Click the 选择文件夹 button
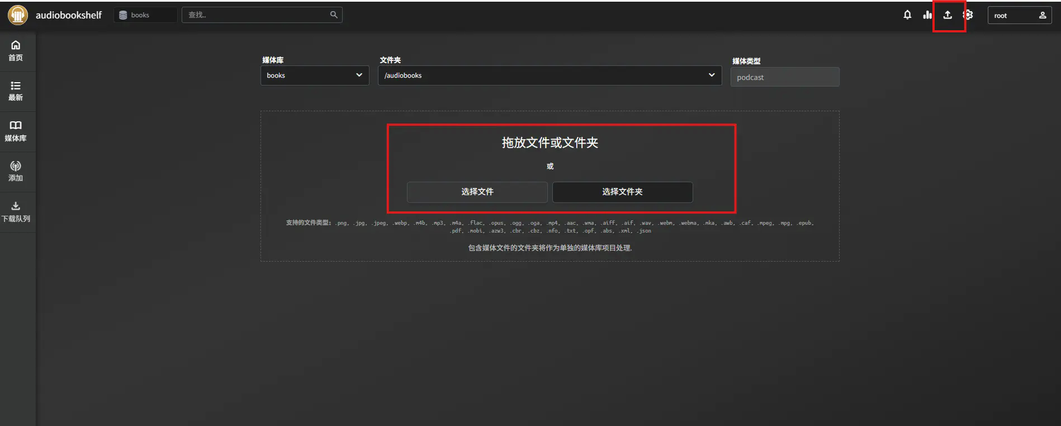Screen dimensions: 1061x426 click(x=622, y=192)
